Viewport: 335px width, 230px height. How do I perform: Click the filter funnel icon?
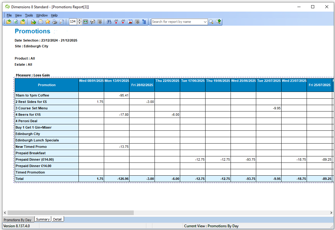pyautogui.click(x=93, y=22)
